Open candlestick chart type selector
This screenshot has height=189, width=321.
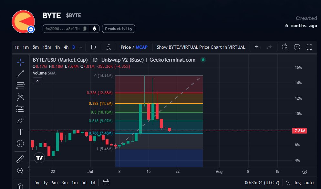(x=93, y=47)
